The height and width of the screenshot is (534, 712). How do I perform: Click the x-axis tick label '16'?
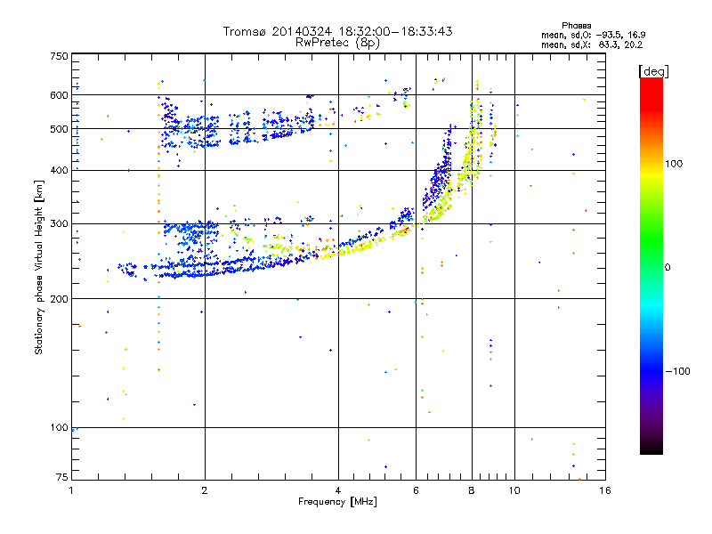tap(605, 490)
